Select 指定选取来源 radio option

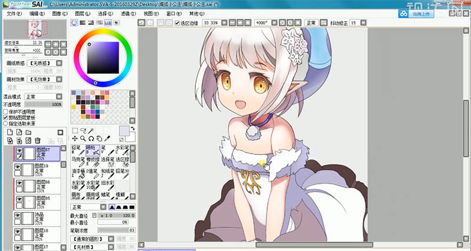click(x=5, y=123)
